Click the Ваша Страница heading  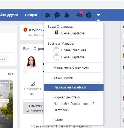(x=34, y=49)
